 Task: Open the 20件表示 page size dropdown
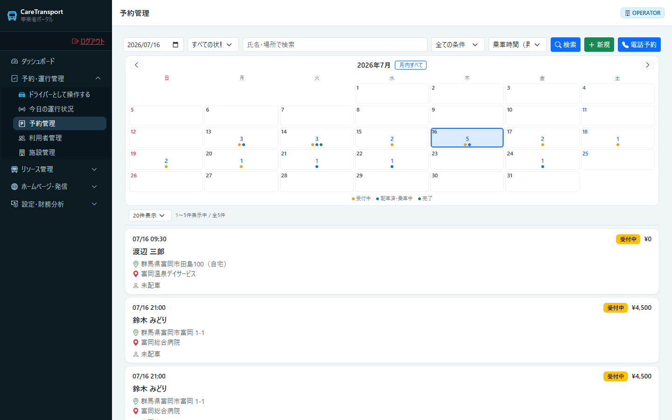click(150, 216)
